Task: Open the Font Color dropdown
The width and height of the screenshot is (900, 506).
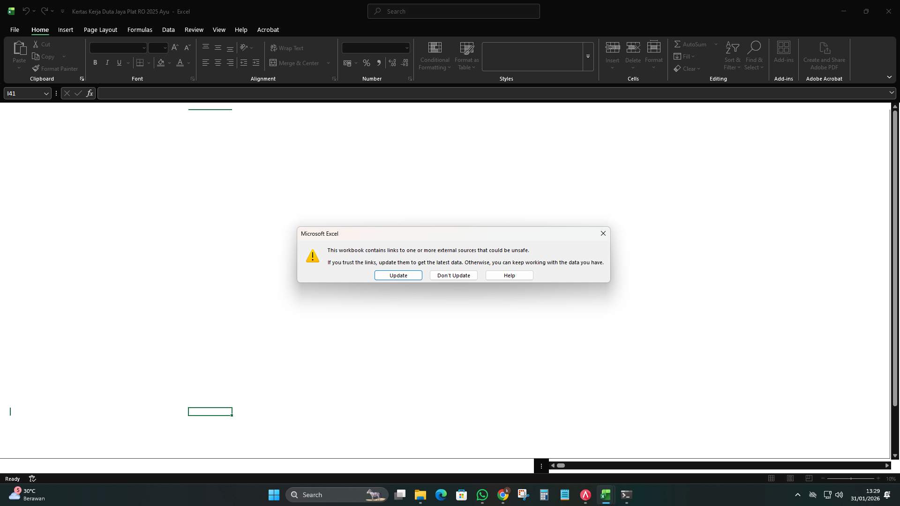Action: pos(189,63)
